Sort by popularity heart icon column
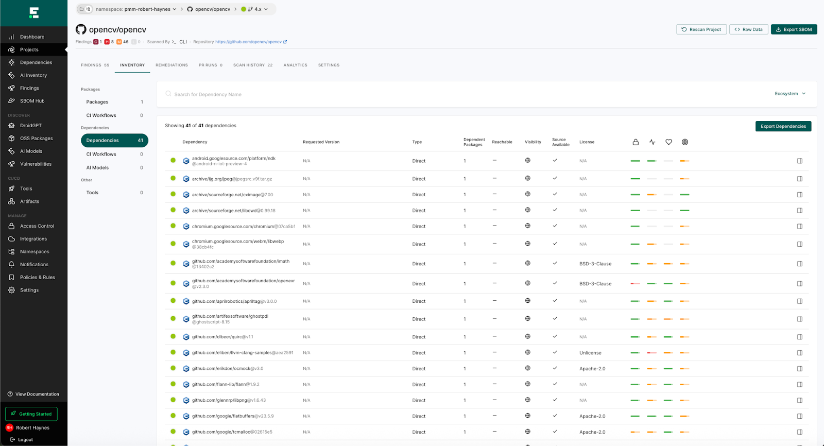Screen dimensions: 824x446 click(x=668, y=142)
